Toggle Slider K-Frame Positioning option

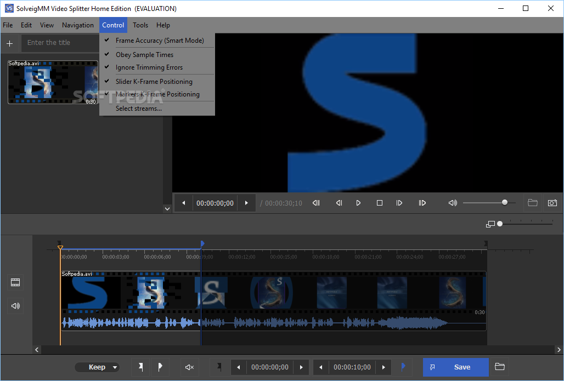tap(157, 82)
